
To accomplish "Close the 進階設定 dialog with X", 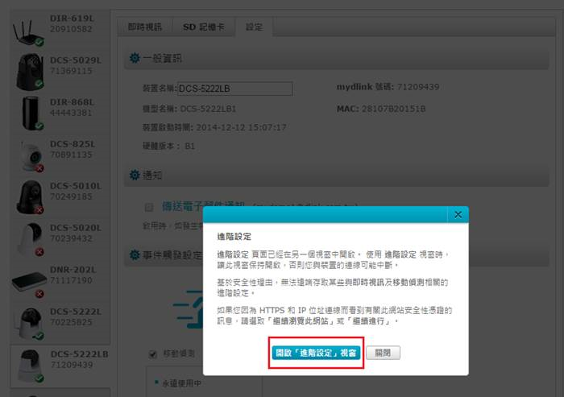I will tap(457, 215).
